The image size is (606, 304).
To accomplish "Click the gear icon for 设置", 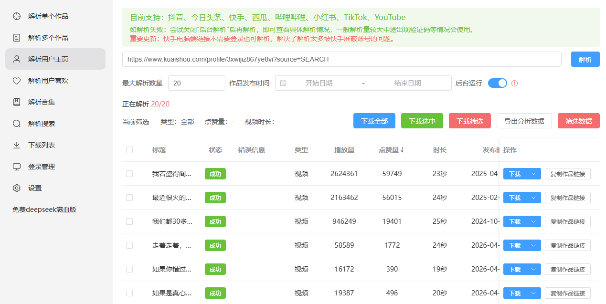I will 17,188.
